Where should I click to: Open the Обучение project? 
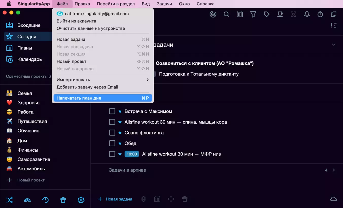[x=28, y=131]
